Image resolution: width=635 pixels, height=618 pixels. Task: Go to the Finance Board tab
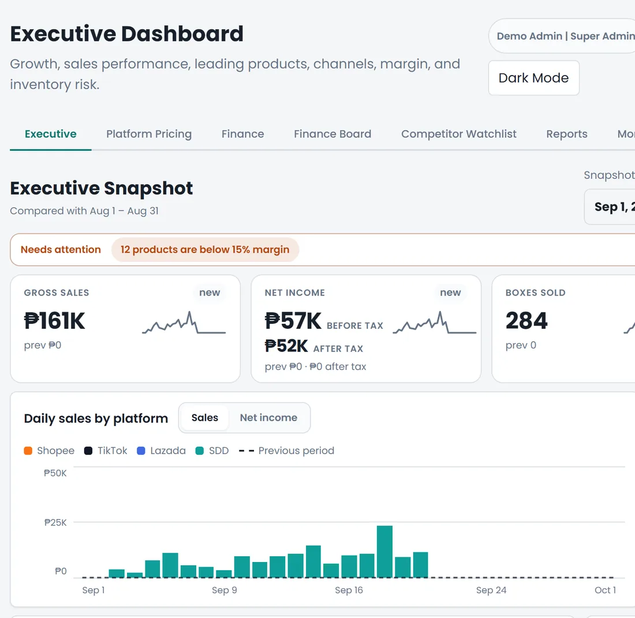(x=333, y=134)
